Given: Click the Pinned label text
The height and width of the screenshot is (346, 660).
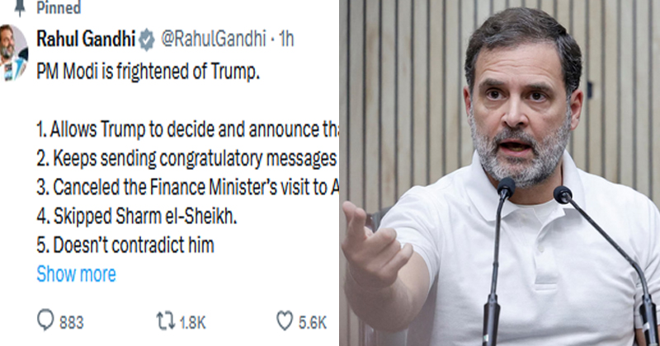Looking at the screenshot, I should [x=59, y=8].
